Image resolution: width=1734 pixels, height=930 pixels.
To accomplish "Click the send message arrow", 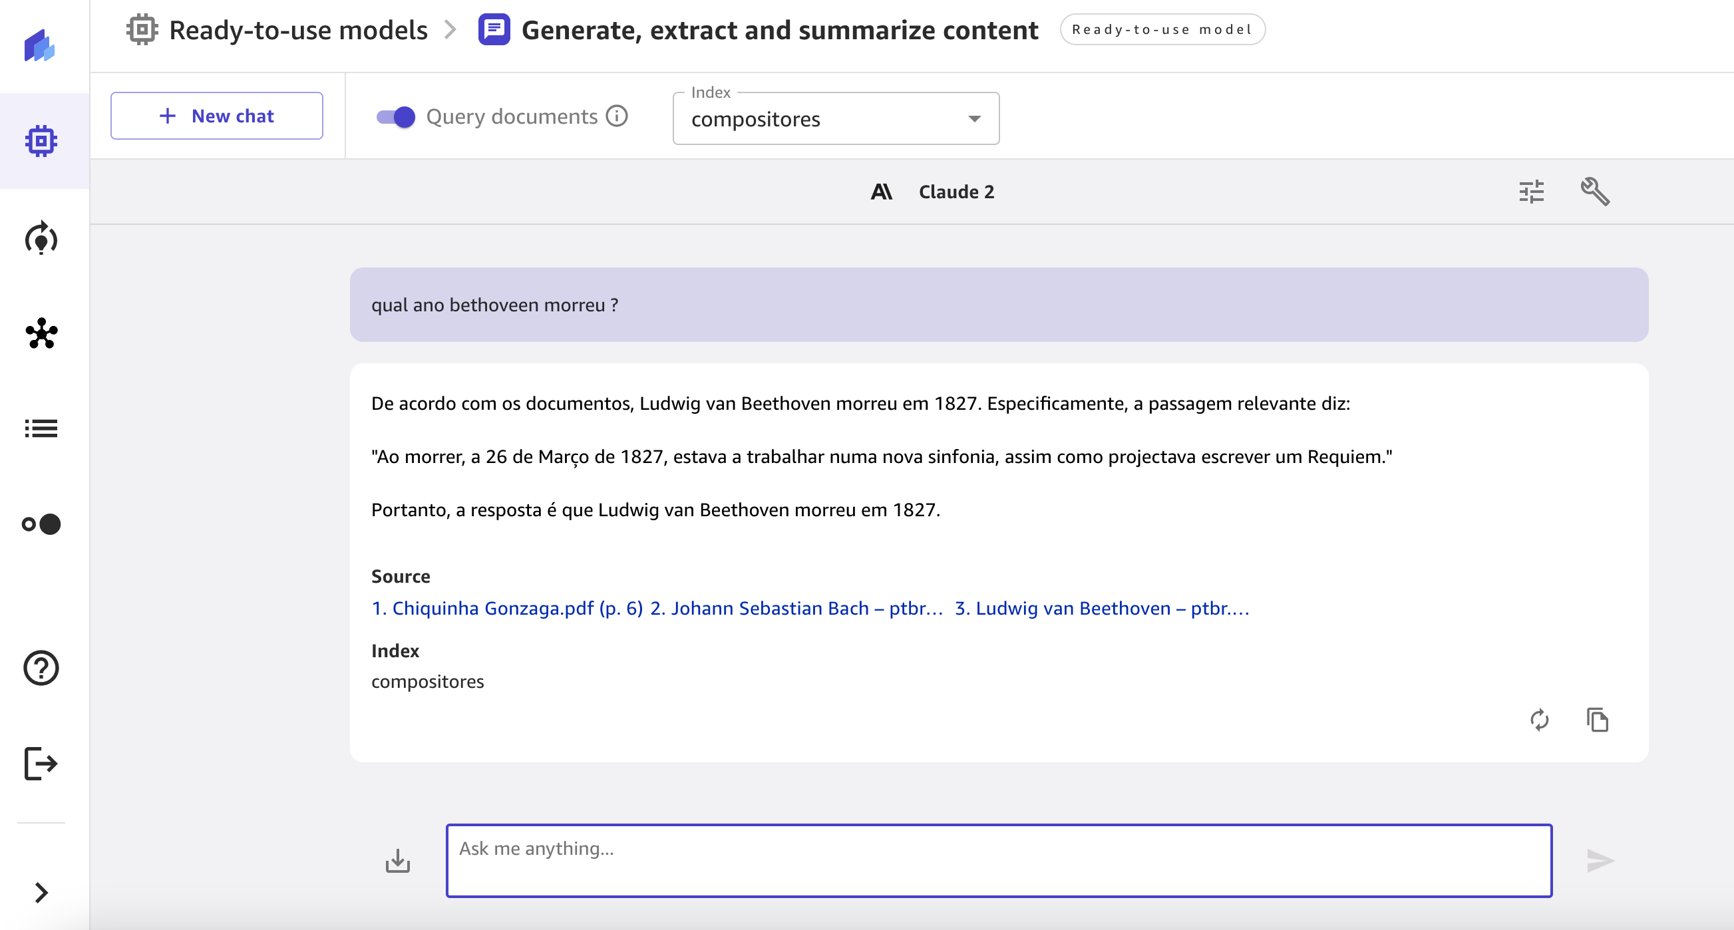I will pos(1600,861).
